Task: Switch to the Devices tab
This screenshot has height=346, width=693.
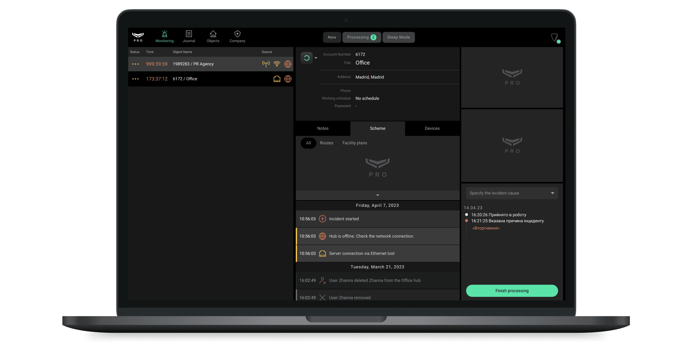Action: (432, 128)
